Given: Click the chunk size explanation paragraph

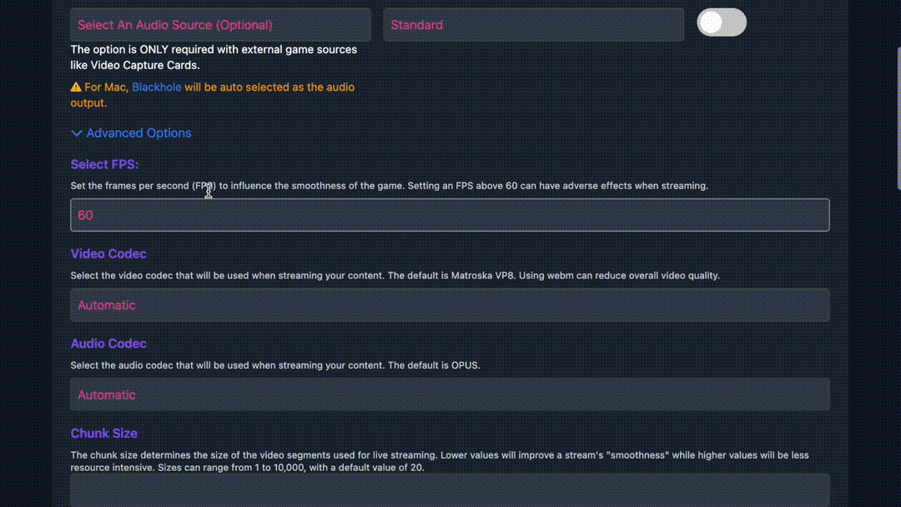Looking at the screenshot, I should click(439, 461).
